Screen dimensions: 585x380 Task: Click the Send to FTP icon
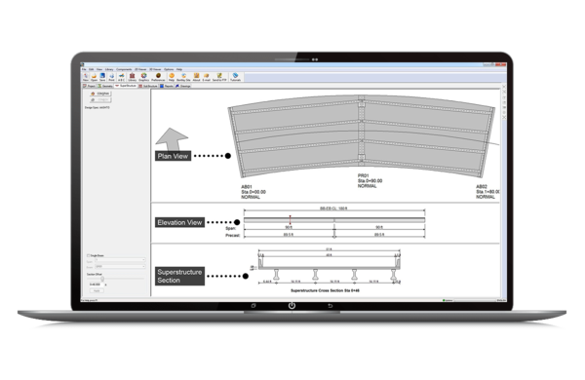(219, 77)
